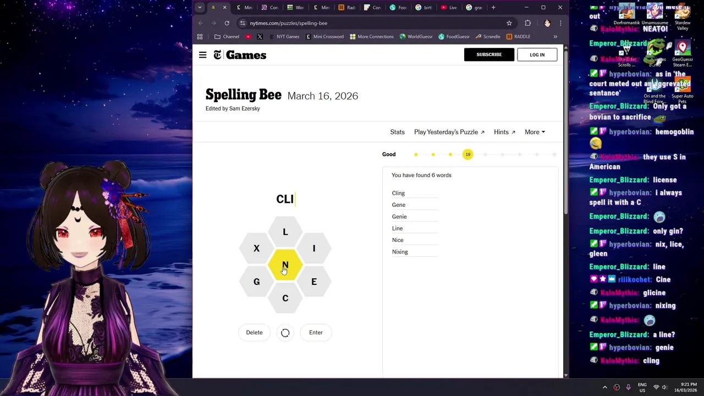704x396 pixels.
Task: Open the More Connections bookmark
Action: [371, 37]
